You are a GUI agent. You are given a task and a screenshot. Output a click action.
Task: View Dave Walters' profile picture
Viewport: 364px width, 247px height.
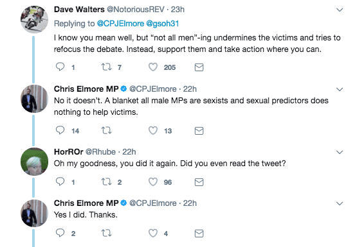point(34,19)
